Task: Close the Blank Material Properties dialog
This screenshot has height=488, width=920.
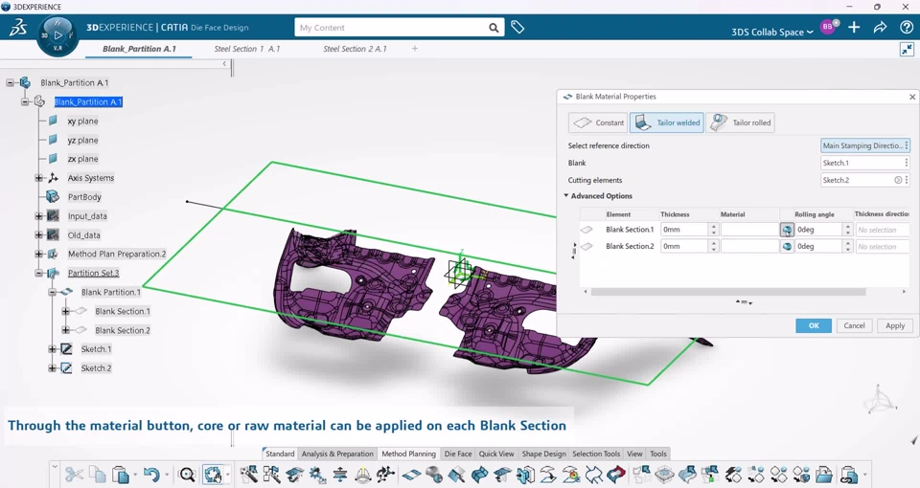Action: [911, 97]
